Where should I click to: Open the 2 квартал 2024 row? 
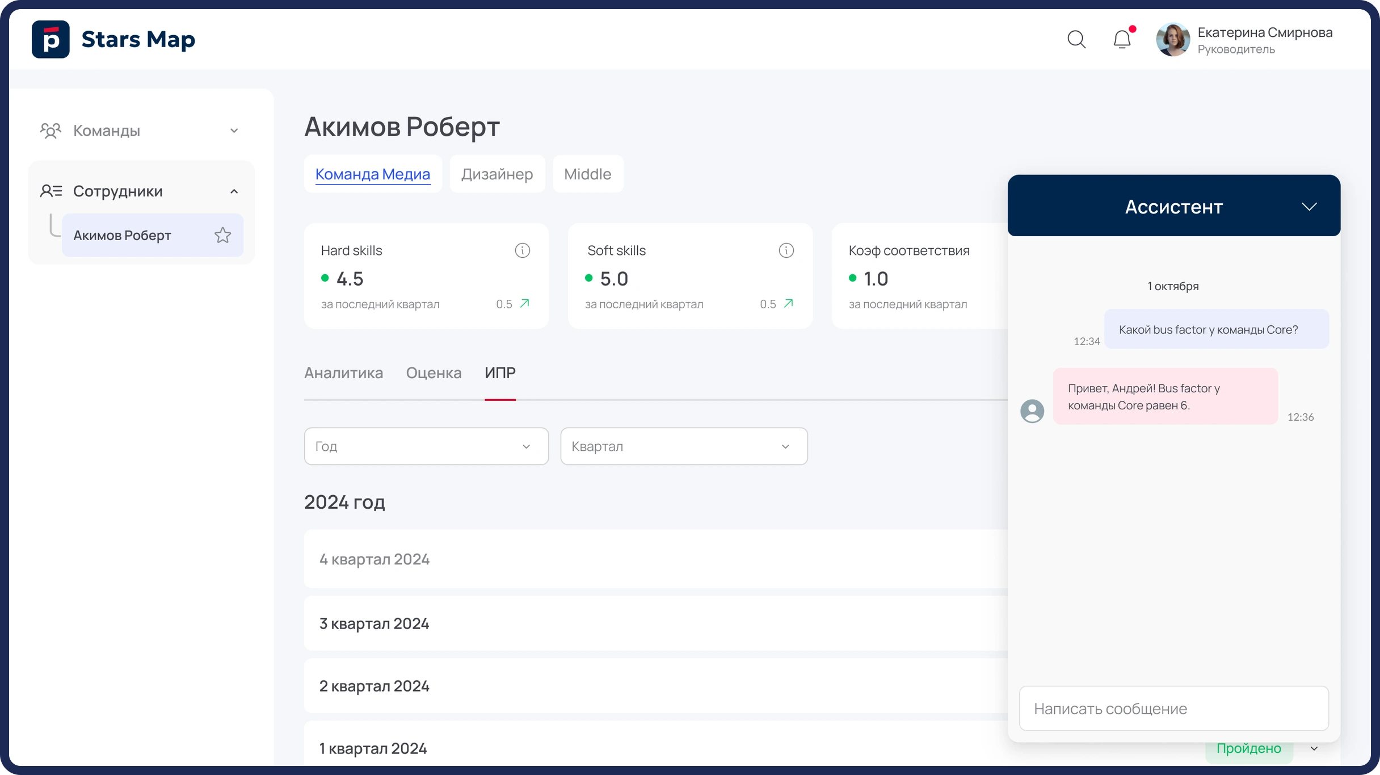[655, 686]
